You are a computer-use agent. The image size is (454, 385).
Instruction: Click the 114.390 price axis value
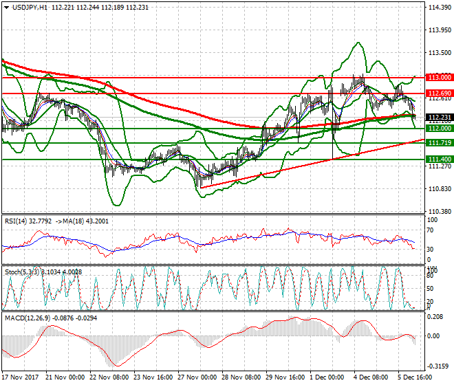440,8
